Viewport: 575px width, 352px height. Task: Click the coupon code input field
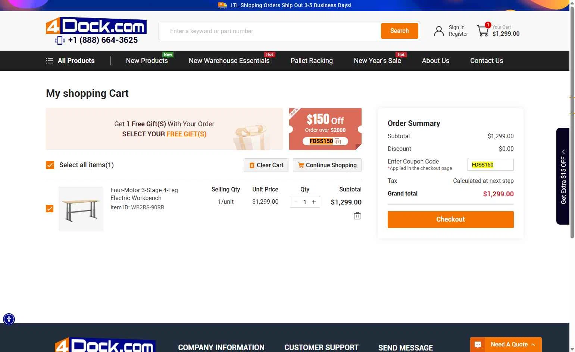pos(490,165)
